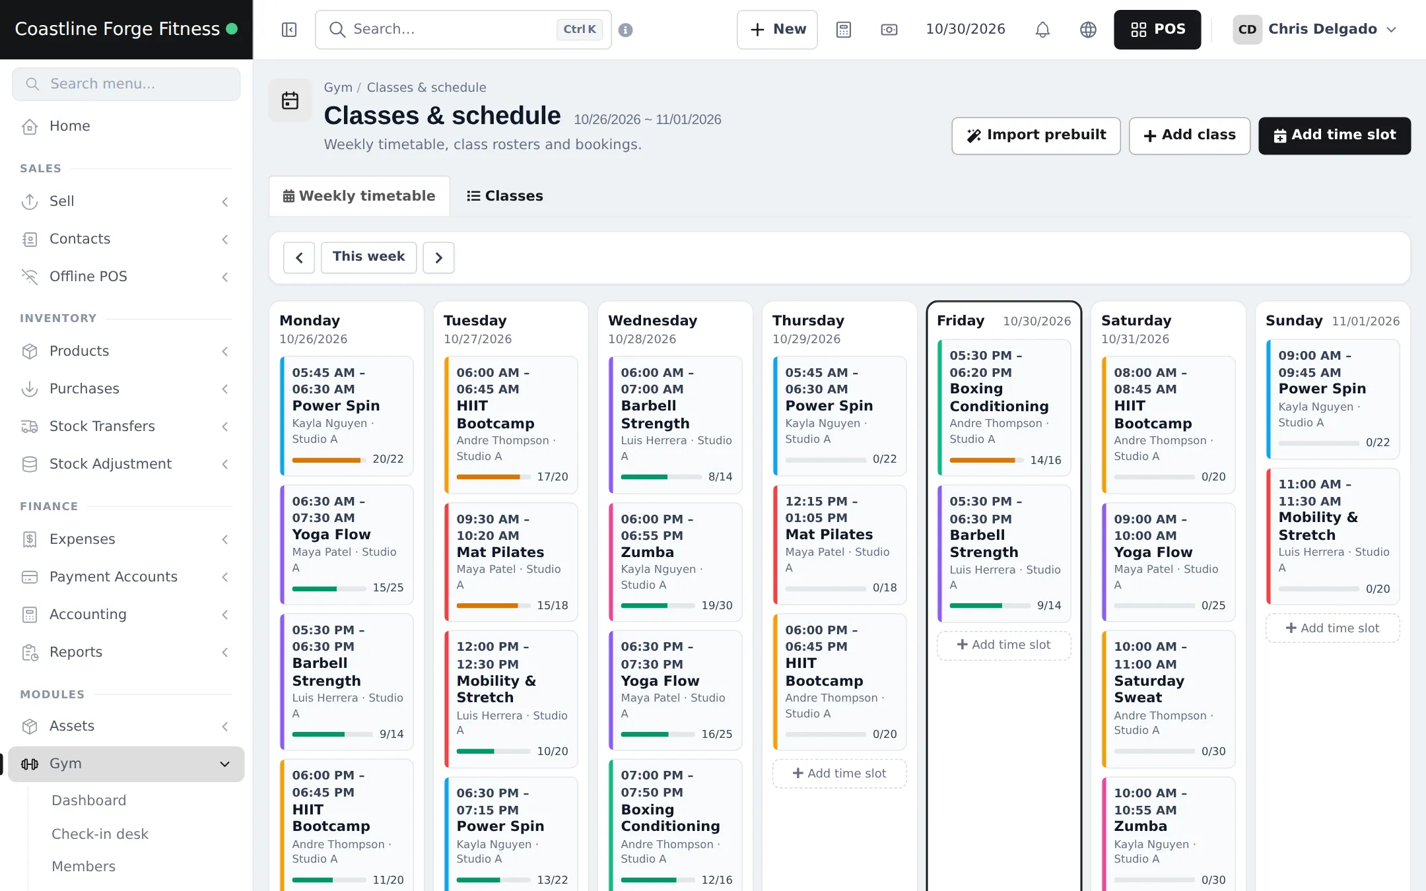Click the search info icon
The image size is (1426, 891).
click(626, 30)
